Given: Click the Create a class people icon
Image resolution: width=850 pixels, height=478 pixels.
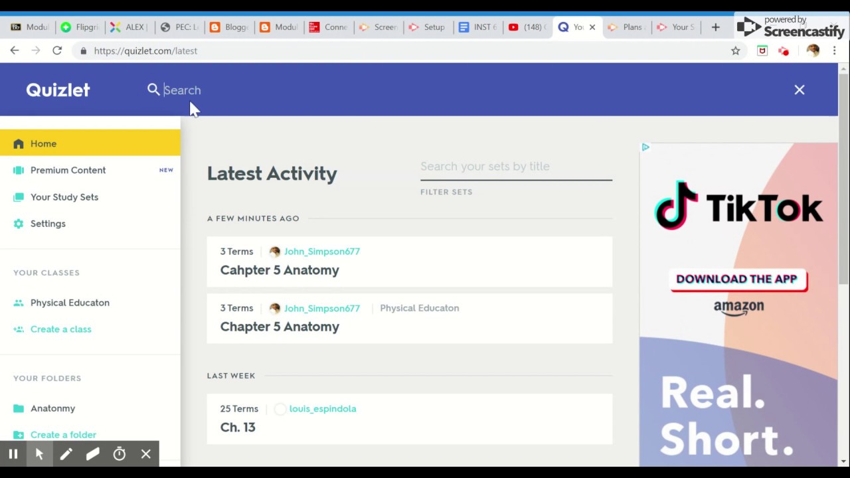Looking at the screenshot, I should [19, 329].
